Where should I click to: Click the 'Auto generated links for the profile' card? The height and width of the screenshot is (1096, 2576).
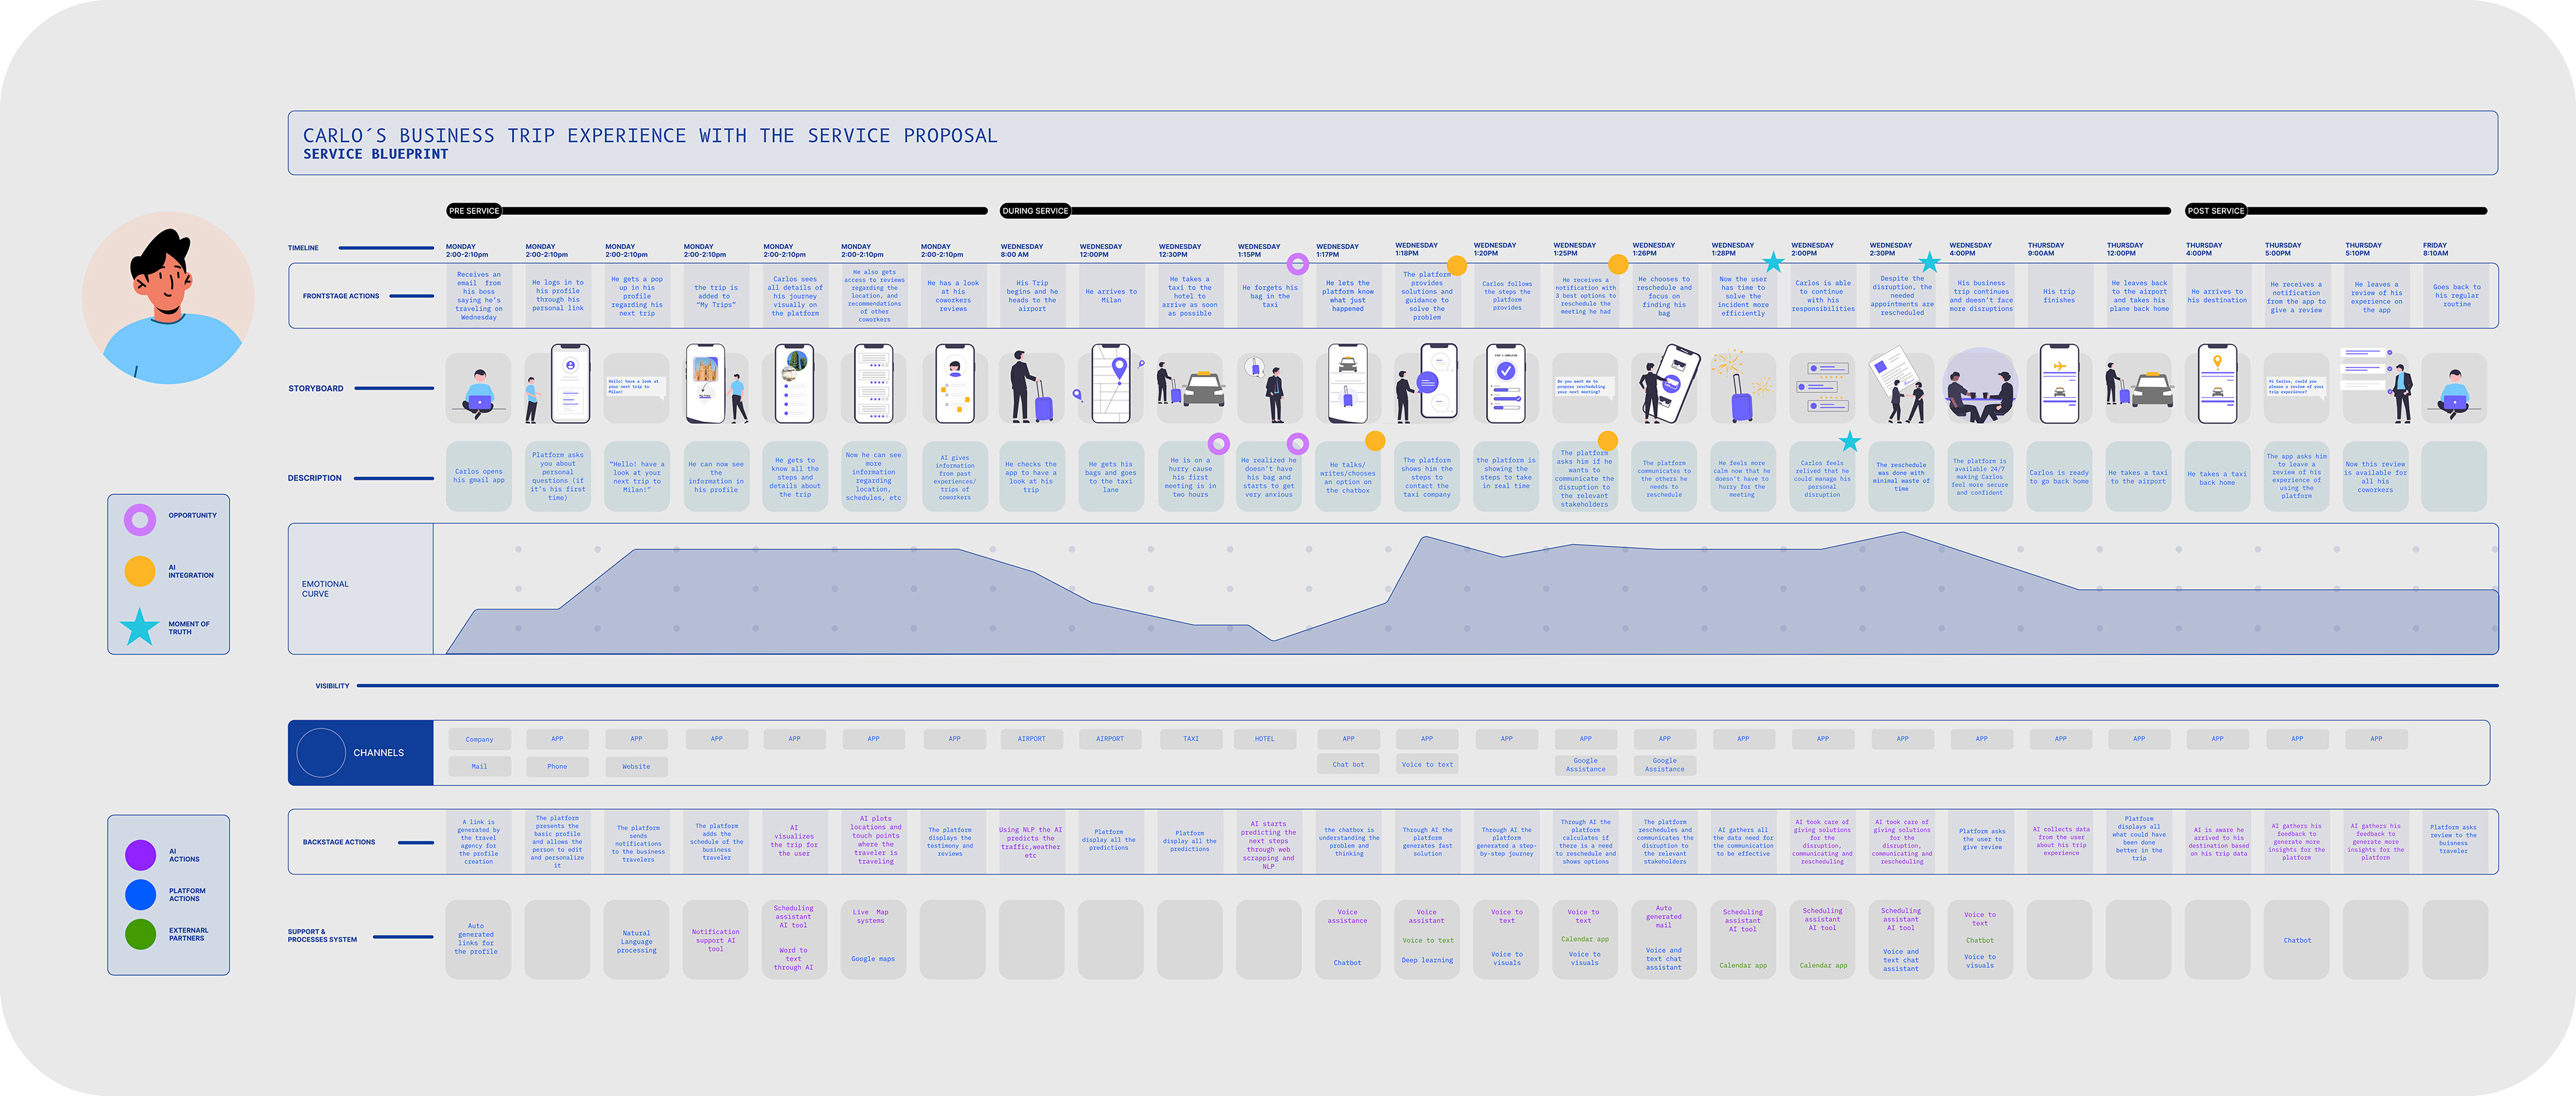tap(478, 940)
